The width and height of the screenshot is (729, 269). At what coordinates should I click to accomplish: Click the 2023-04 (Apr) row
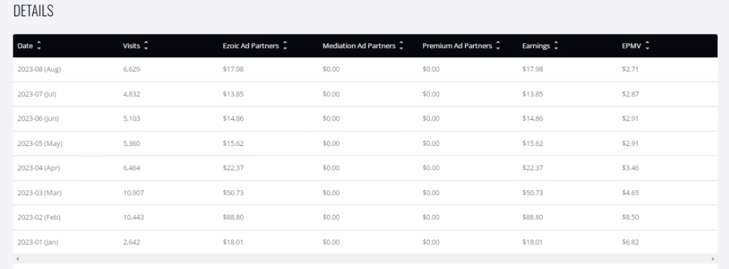pos(365,168)
